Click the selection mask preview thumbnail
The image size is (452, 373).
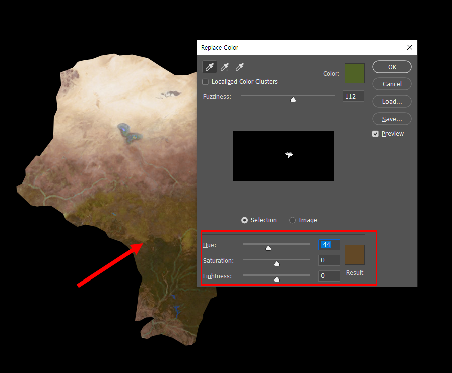(x=284, y=156)
